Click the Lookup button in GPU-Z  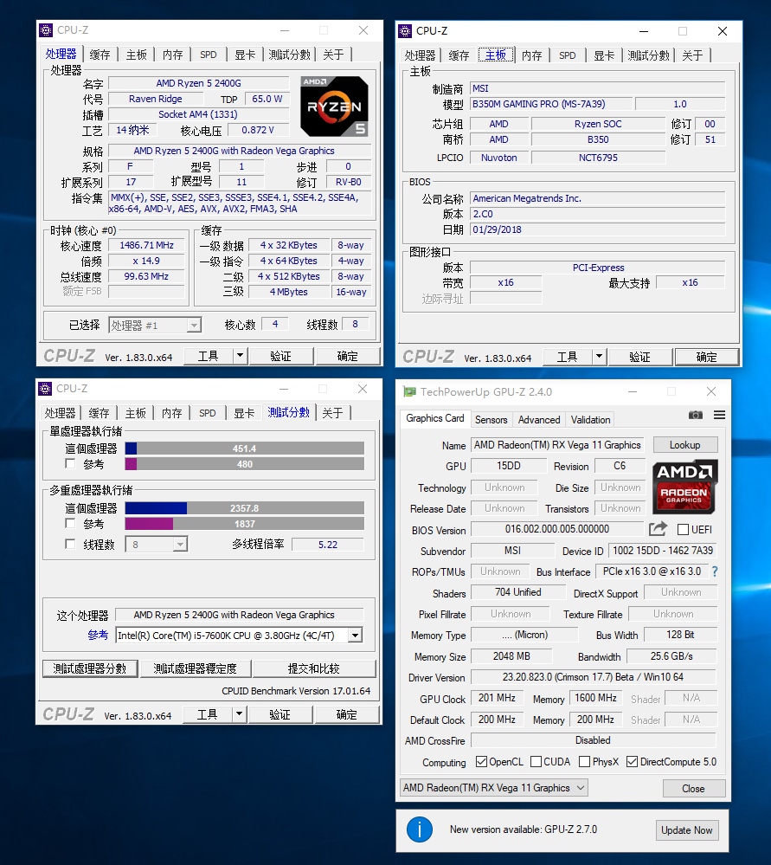[685, 444]
